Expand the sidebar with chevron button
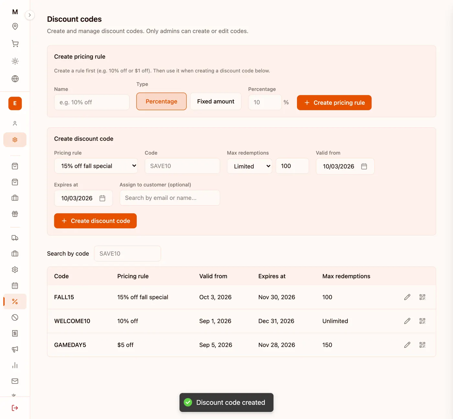453x419 pixels. 30,15
